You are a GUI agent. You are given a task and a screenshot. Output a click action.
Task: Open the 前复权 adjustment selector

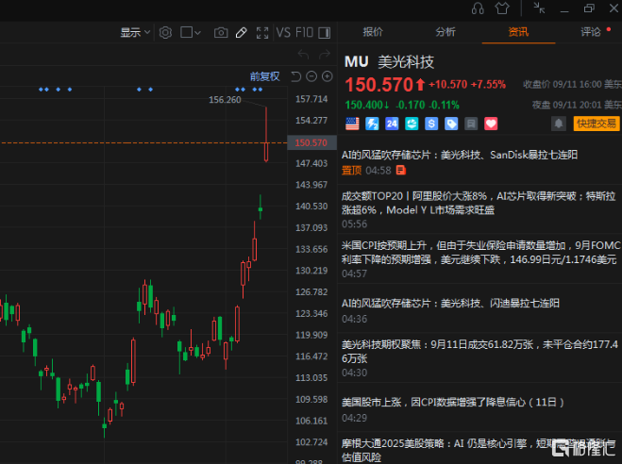pyautogui.click(x=264, y=76)
